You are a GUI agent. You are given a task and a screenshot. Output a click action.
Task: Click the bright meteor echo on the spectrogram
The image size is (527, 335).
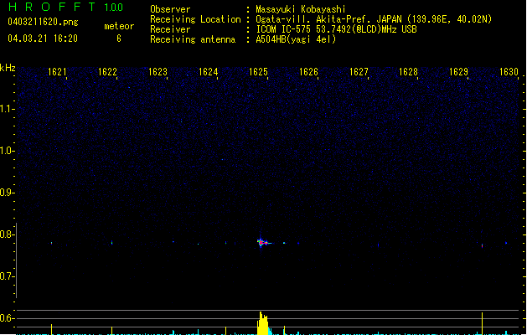tap(261, 242)
